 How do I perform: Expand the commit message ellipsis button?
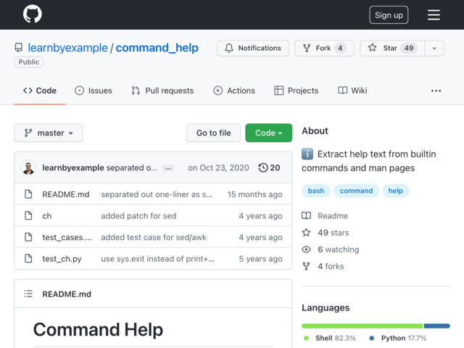[168, 168]
